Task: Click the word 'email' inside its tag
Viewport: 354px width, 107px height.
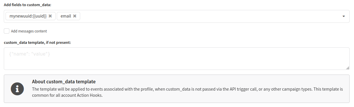Action: click(x=66, y=16)
